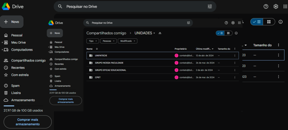This screenshot has height=130, width=288.
Task: Sort by the Proprietário column header
Action: pyautogui.click(x=181, y=49)
